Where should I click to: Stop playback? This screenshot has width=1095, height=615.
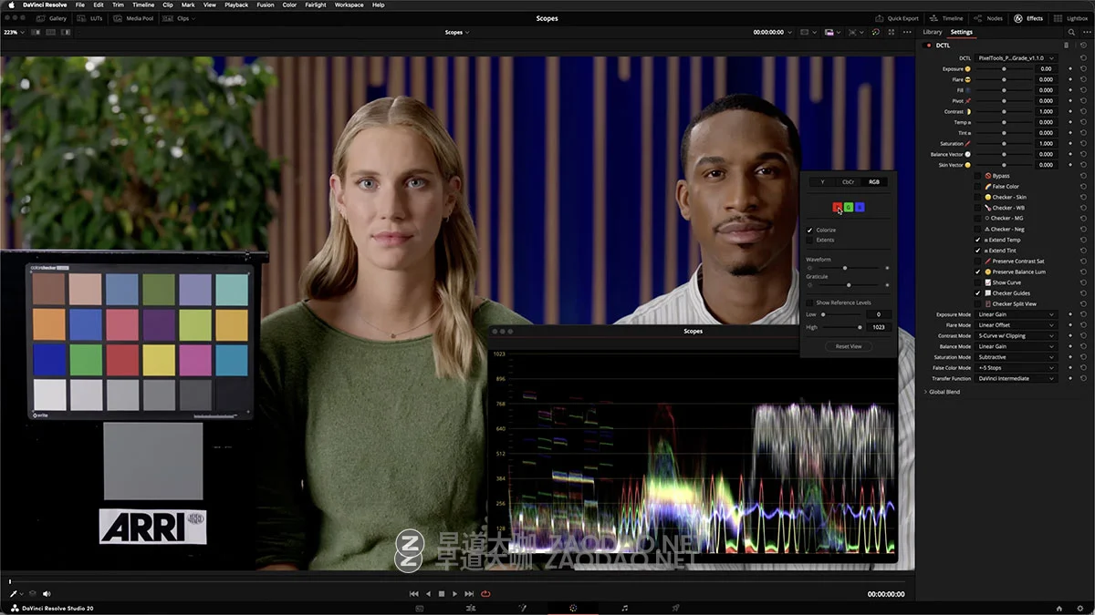click(441, 593)
